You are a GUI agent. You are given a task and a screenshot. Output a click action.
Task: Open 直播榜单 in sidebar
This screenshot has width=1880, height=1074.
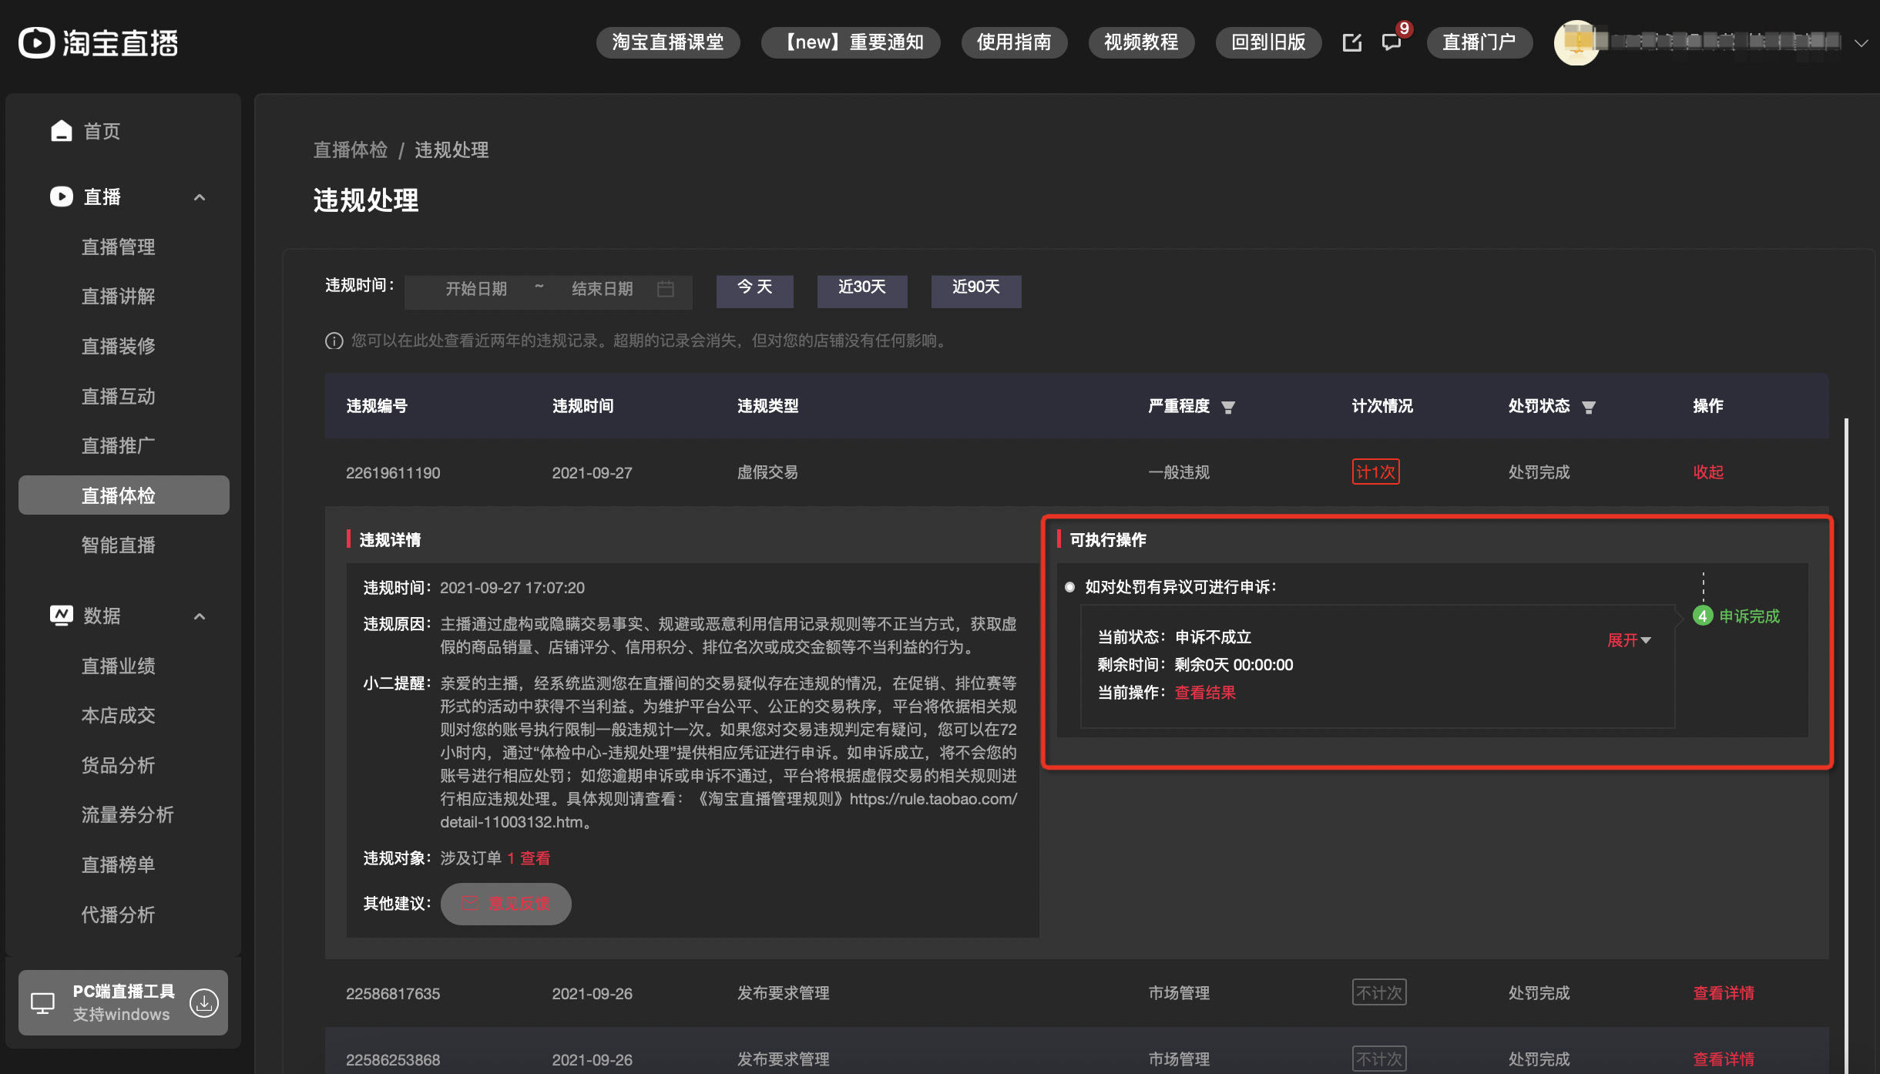119,864
